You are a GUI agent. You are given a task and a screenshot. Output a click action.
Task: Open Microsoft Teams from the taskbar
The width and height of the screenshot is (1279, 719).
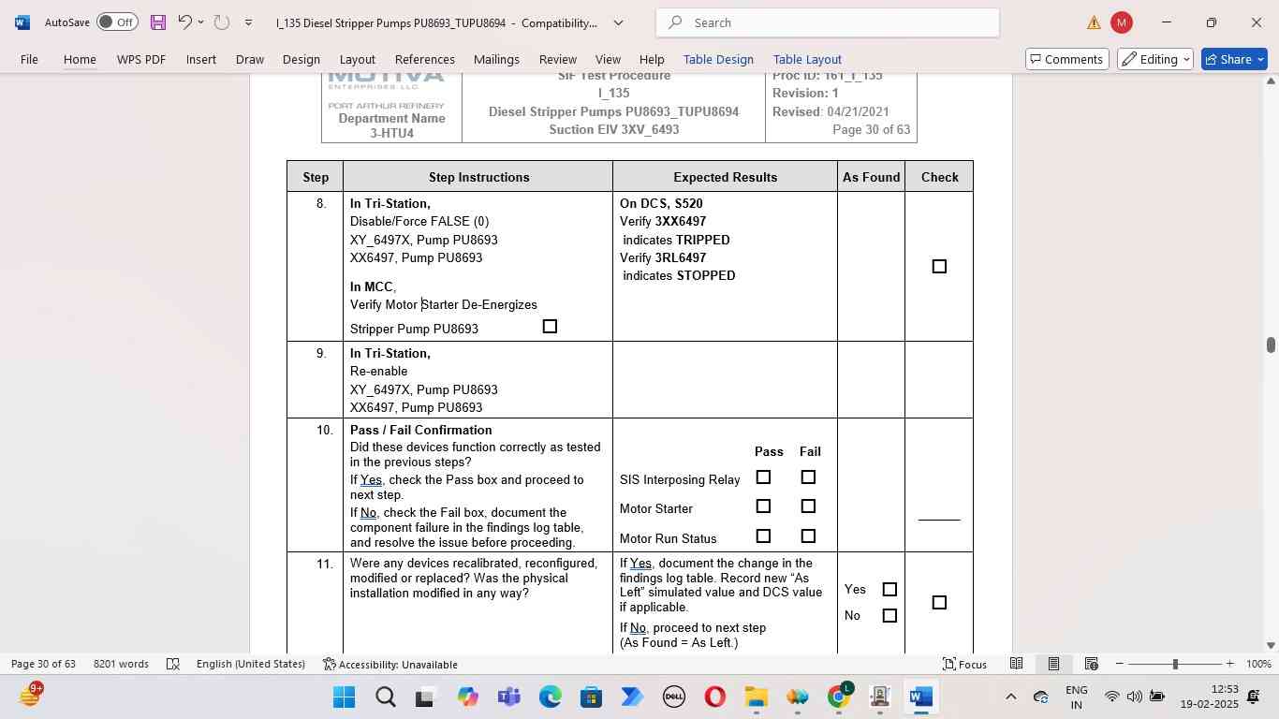click(x=508, y=697)
